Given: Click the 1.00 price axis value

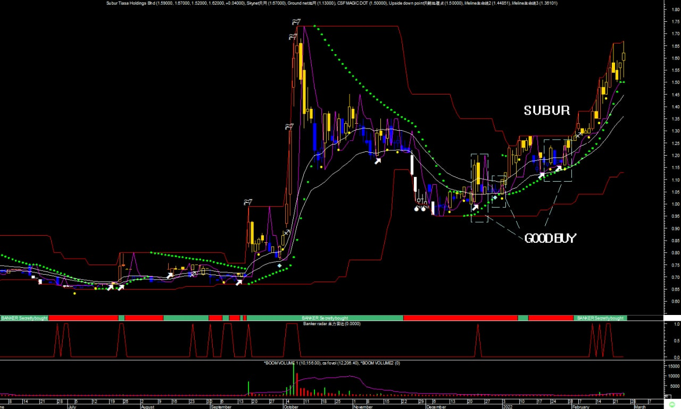Looking at the screenshot, I should pos(676,204).
